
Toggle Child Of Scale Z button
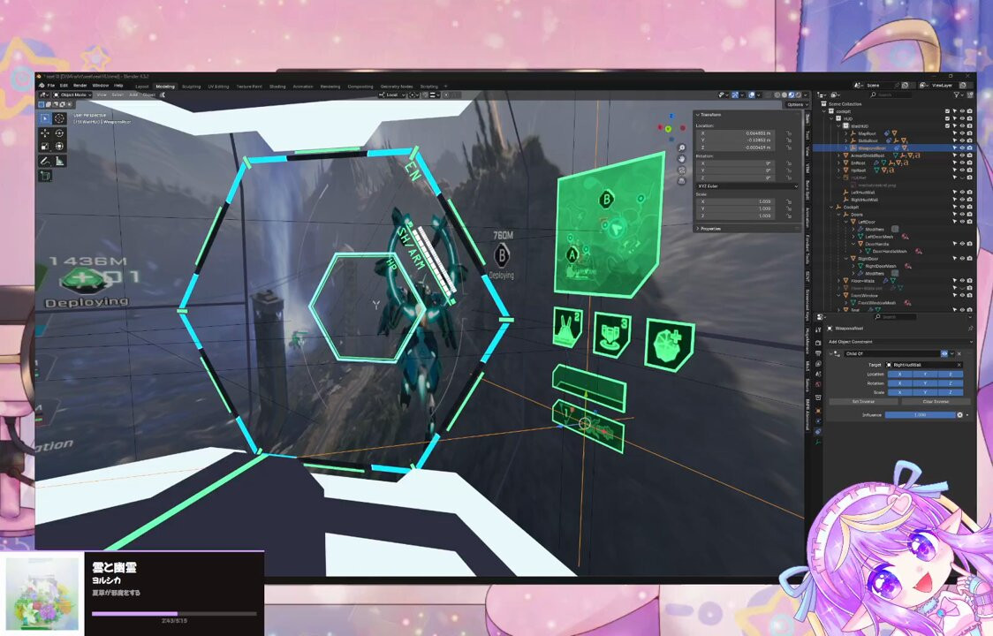click(951, 392)
